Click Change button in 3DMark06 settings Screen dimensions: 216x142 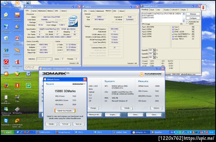pos(94,108)
